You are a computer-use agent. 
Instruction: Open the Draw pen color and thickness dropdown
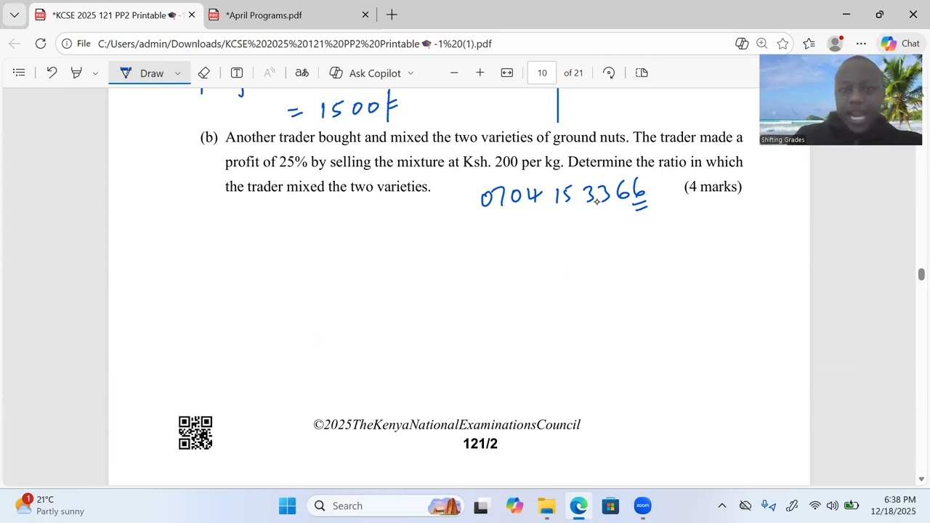click(177, 73)
